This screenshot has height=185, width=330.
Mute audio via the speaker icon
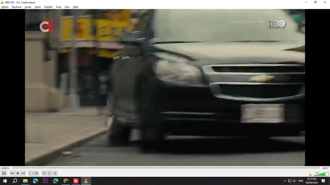[x=311, y=175]
